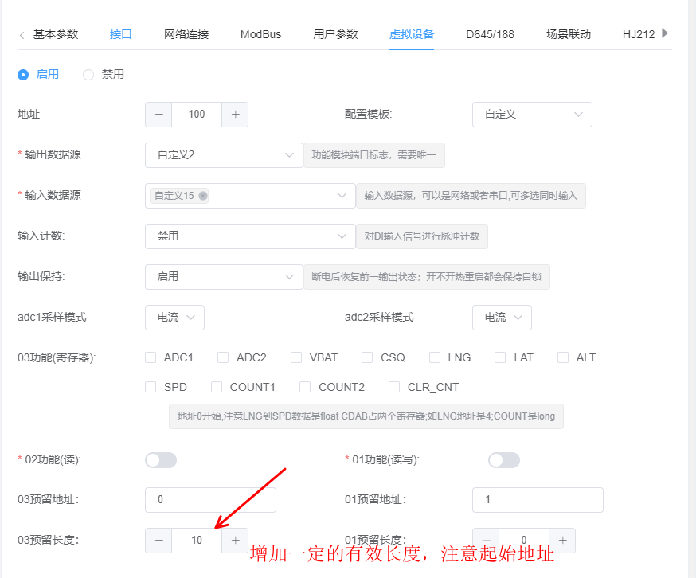The width and height of the screenshot is (700, 578).
Task: Turn on the 01功能(读写) switch
Action: coord(503,460)
